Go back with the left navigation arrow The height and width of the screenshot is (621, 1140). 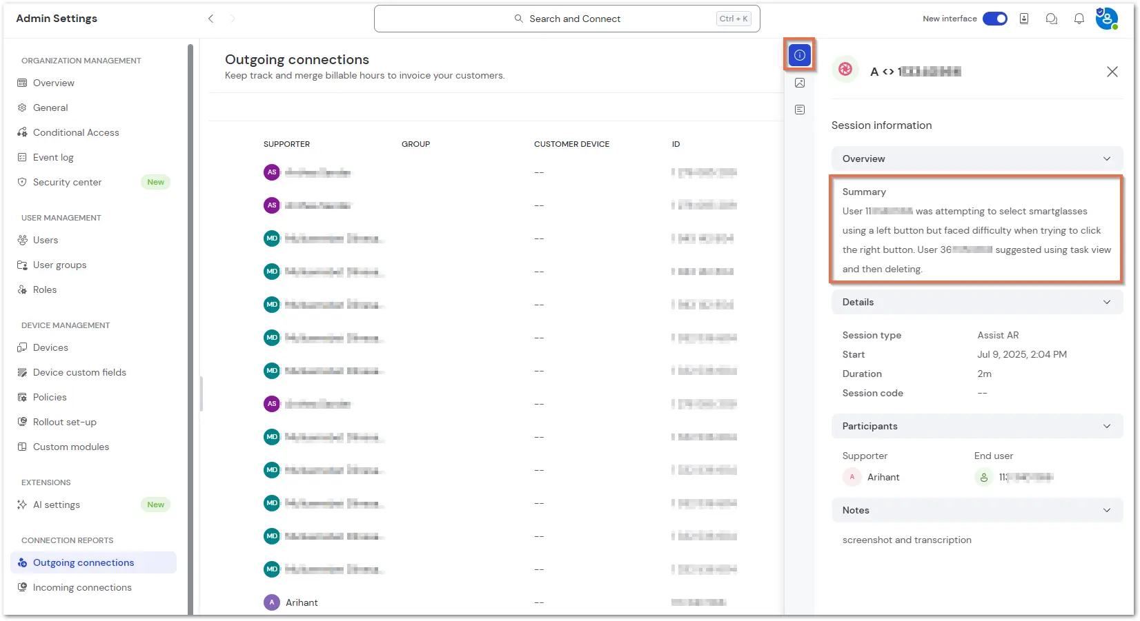211,19
